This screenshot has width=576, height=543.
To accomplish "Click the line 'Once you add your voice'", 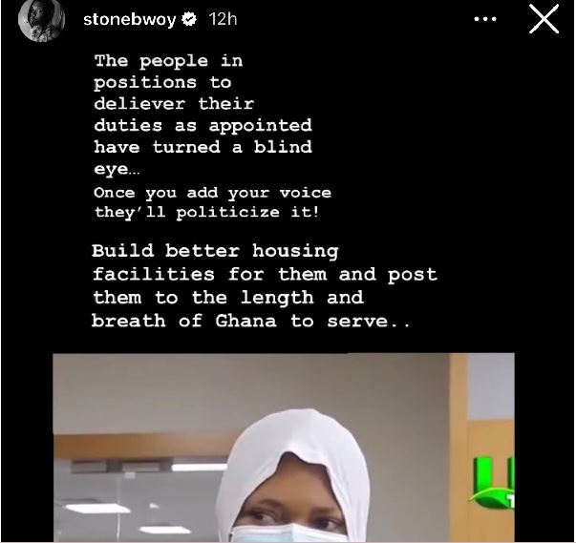I will click(x=213, y=193).
